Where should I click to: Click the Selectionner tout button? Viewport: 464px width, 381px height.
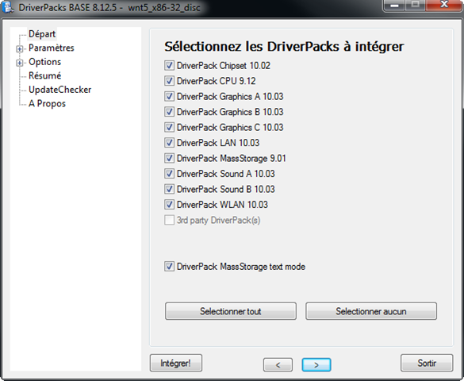[231, 311]
